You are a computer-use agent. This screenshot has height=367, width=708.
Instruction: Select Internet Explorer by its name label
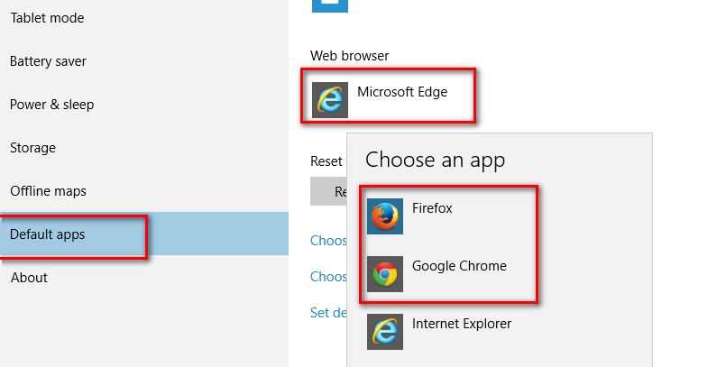[462, 324]
